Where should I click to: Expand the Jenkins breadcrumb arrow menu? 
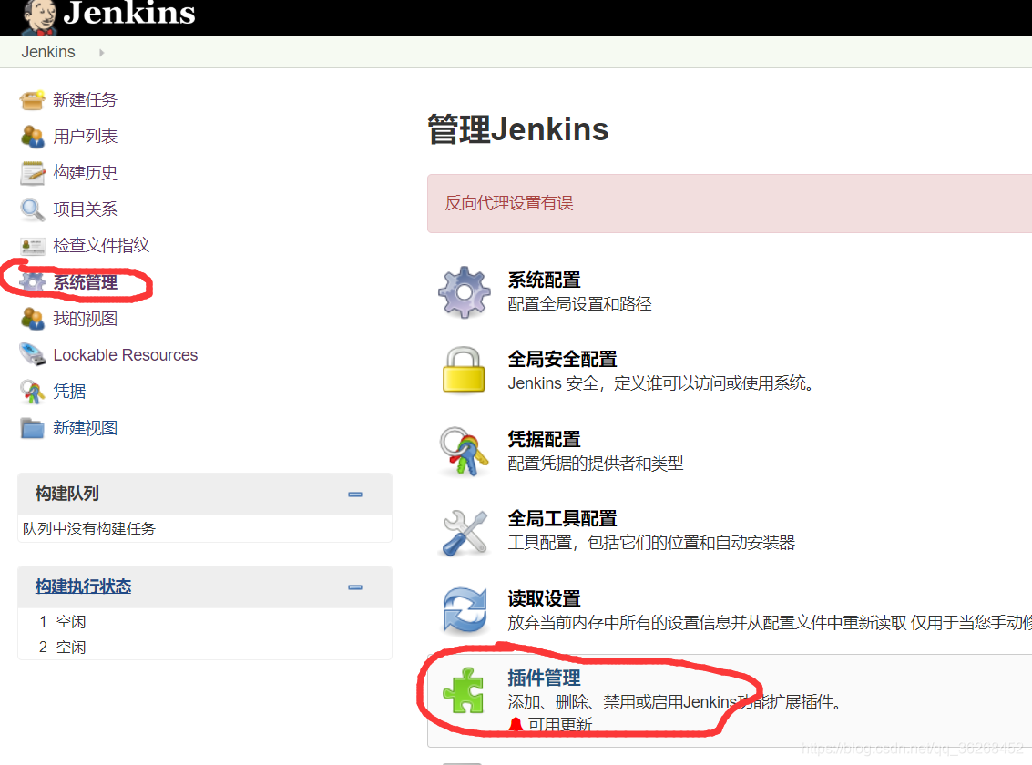[x=101, y=53]
